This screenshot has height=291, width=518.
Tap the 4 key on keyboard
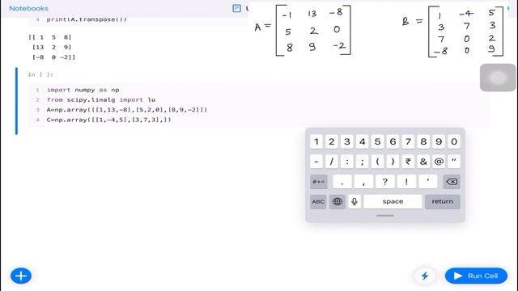point(363,141)
